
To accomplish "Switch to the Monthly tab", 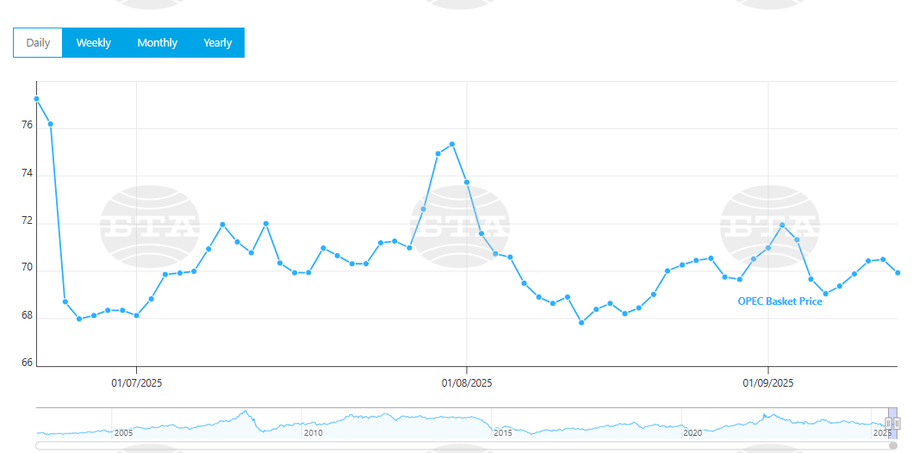I will pos(157,43).
